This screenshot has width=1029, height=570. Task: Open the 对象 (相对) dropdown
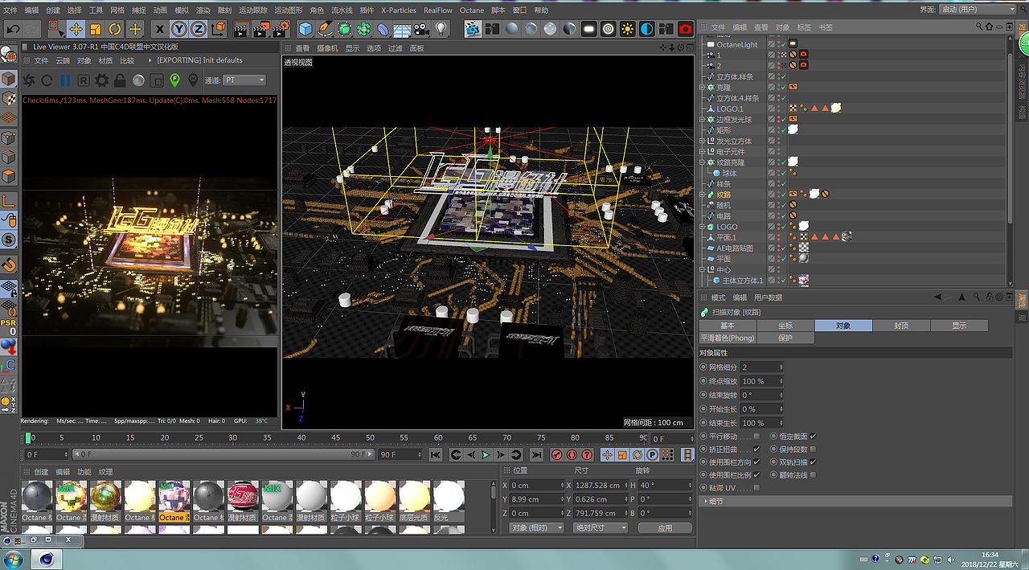pyautogui.click(x=535, y=528)
